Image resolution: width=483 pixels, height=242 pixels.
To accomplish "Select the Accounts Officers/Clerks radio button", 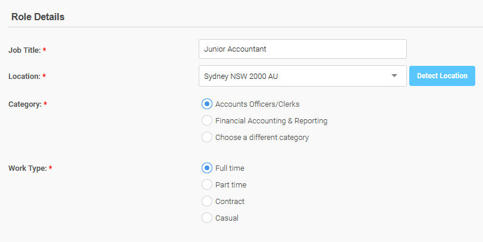I will [206, 104].
